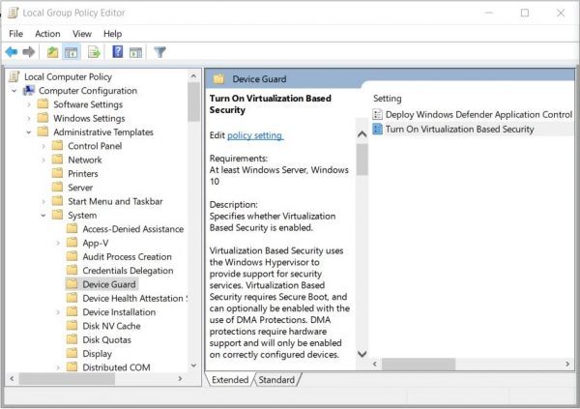Screen dimensions: 580x409
Task: Select Credentials Delegation folder in tree
Action: tap(127, 271)
